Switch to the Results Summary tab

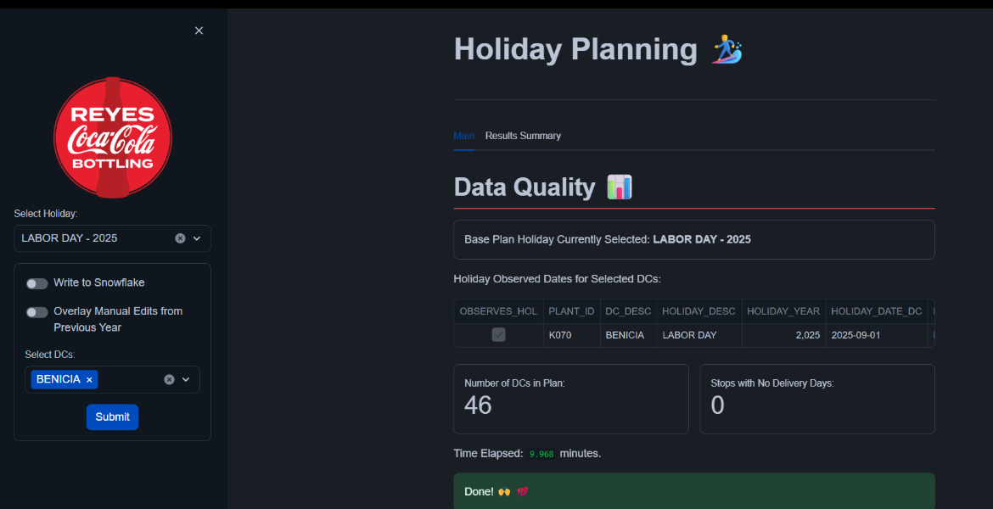pos(523,136)
